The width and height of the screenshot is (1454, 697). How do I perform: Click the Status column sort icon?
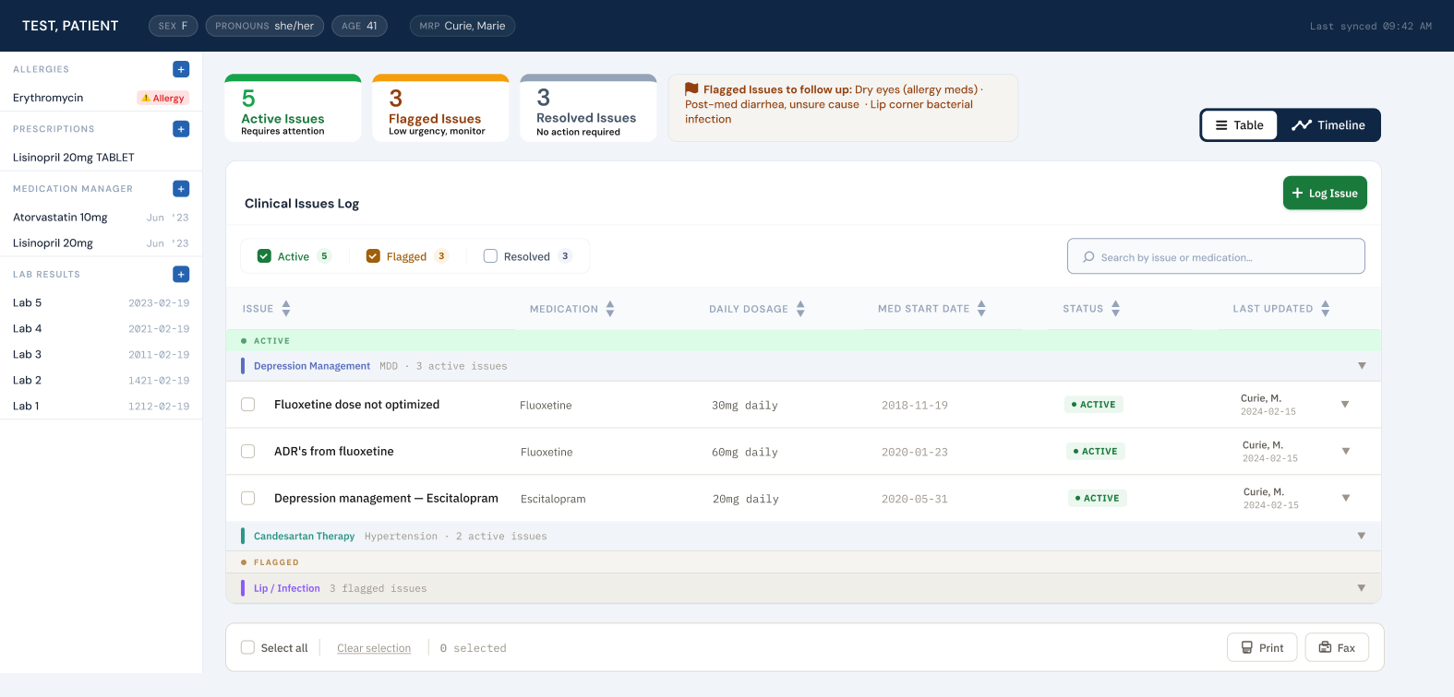click(1115, 309)
